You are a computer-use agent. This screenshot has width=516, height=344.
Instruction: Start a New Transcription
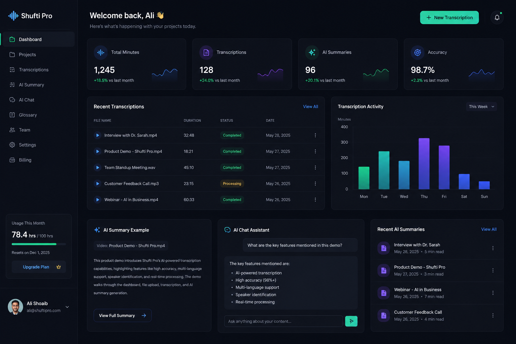(x=449, y=17)
